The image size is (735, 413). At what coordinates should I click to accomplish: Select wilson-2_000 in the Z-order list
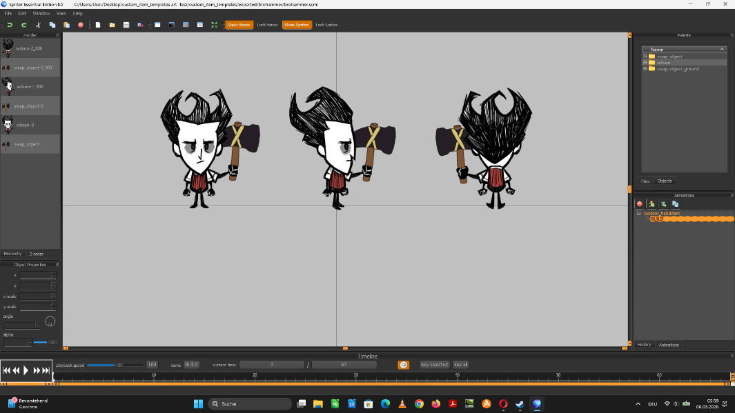tap(30, 48)
